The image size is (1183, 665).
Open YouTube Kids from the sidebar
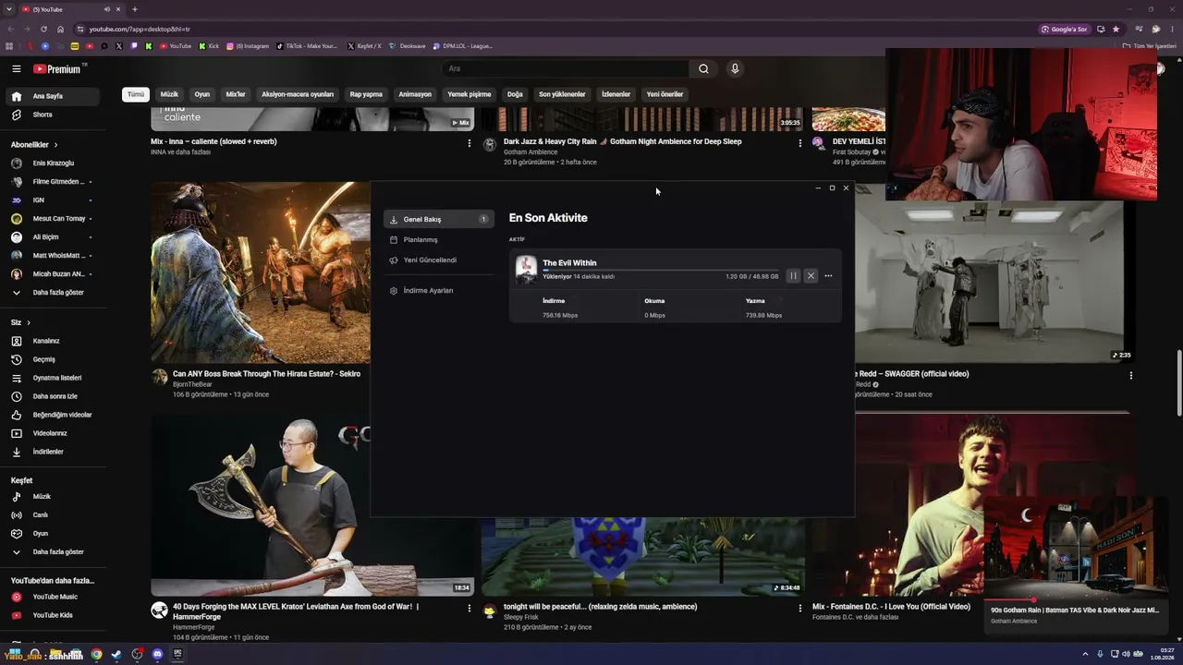click(x=54, y=615)
